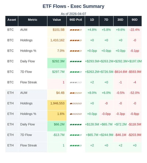Screen dimensions: 147x163
Task: Select the BTC AUM value $101.5B
Action: point(58,30)
